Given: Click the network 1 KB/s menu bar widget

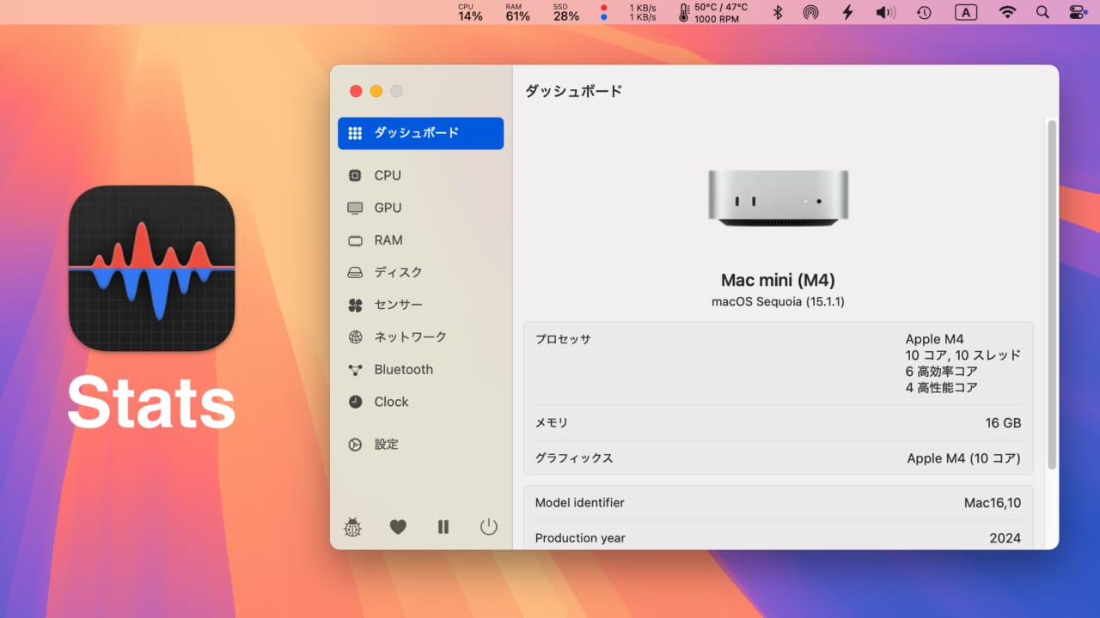Looking at the screenshot, I should pos(628,12).
